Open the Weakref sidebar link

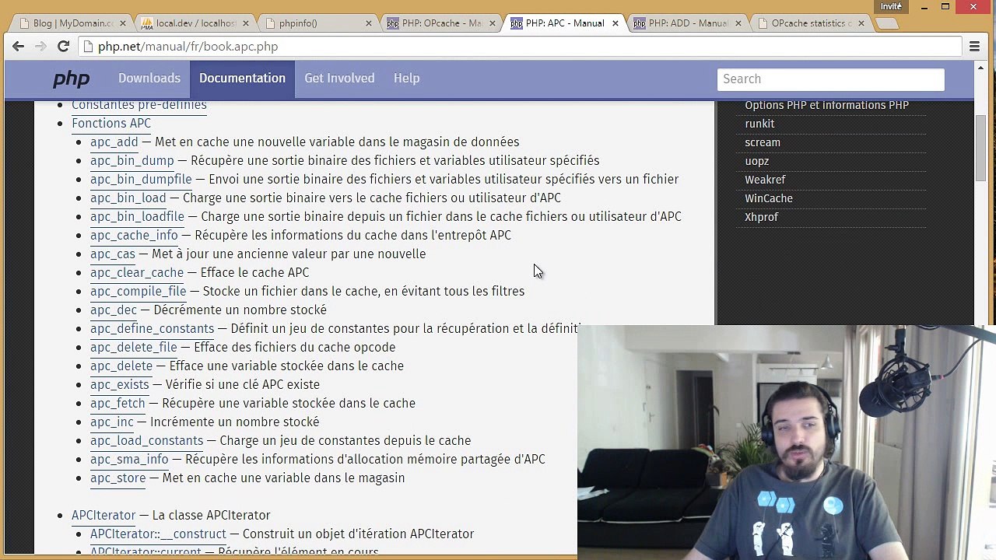tap(765, 180)
